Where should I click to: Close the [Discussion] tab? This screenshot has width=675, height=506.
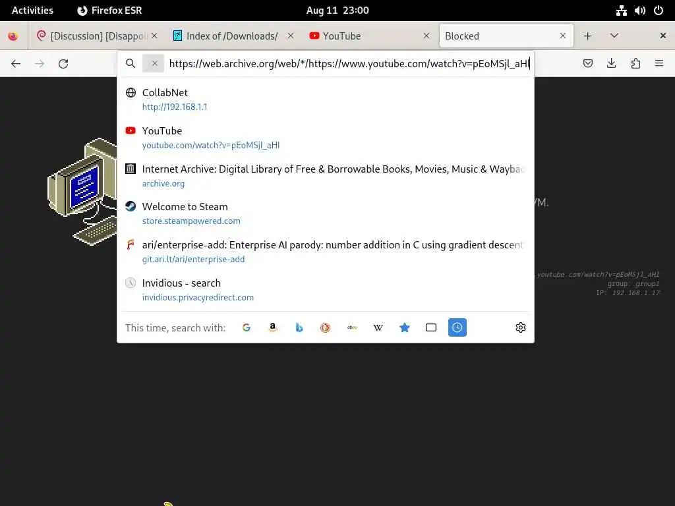pyautogui.click(x=154, y=36)
